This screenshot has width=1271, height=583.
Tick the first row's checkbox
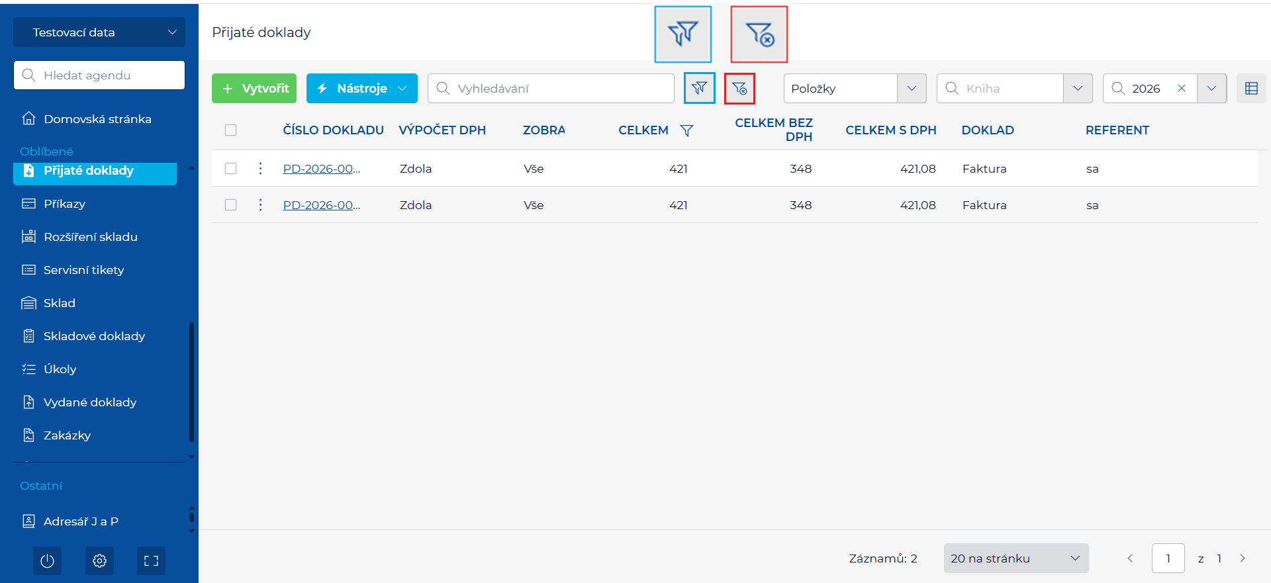230,169
